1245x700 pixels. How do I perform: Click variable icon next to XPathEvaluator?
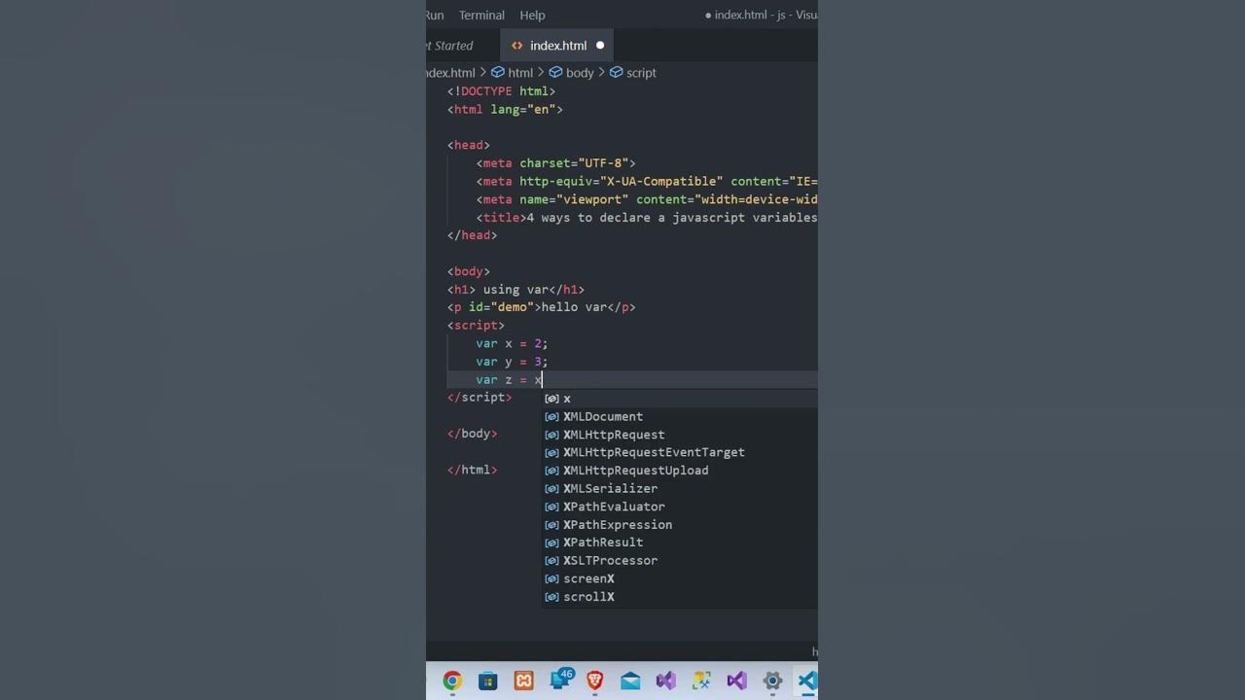coord(551,507)
